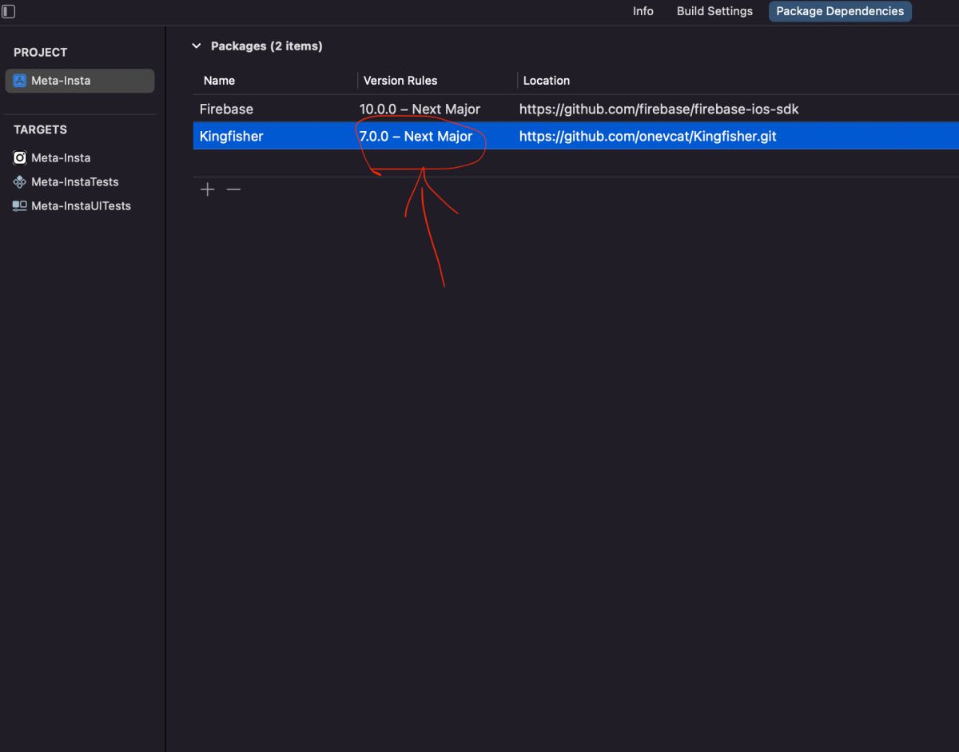Image resolution: width=959 pixels, height=752 pixels.
Task: Click the Meta-InstaUITests UI test icon
Action: click(20, 206)
